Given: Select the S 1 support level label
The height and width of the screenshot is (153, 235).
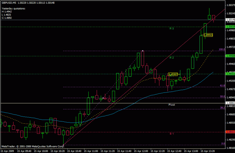Looking at the screenshot, I should tap(171, 133).
